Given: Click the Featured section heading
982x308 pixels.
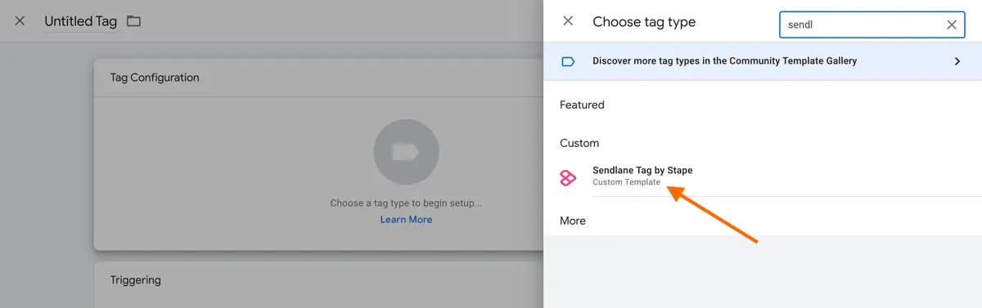Looking at the screenshot, I should [582, 105].
